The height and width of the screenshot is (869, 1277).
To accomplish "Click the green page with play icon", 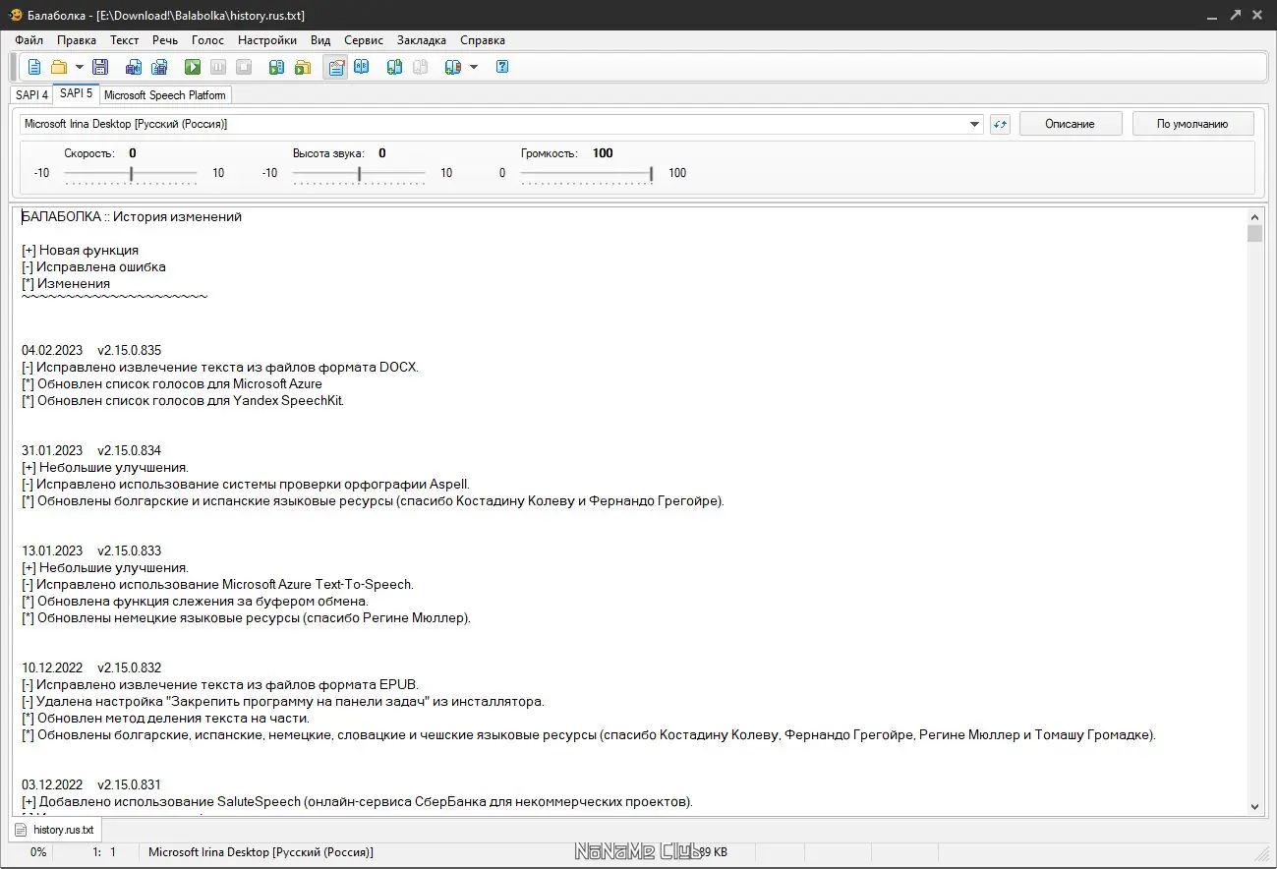I will click(277, 67).
